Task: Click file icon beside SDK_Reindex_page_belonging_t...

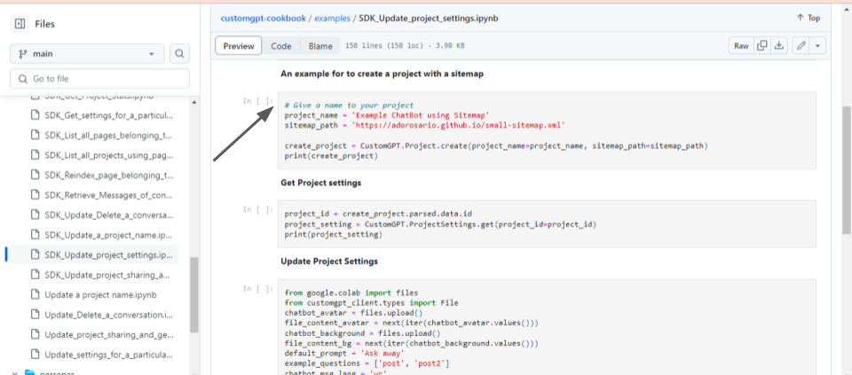Action: coord(35,176)
